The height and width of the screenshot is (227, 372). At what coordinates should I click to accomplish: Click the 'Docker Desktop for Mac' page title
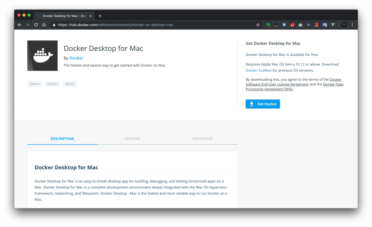coord(104,48)
